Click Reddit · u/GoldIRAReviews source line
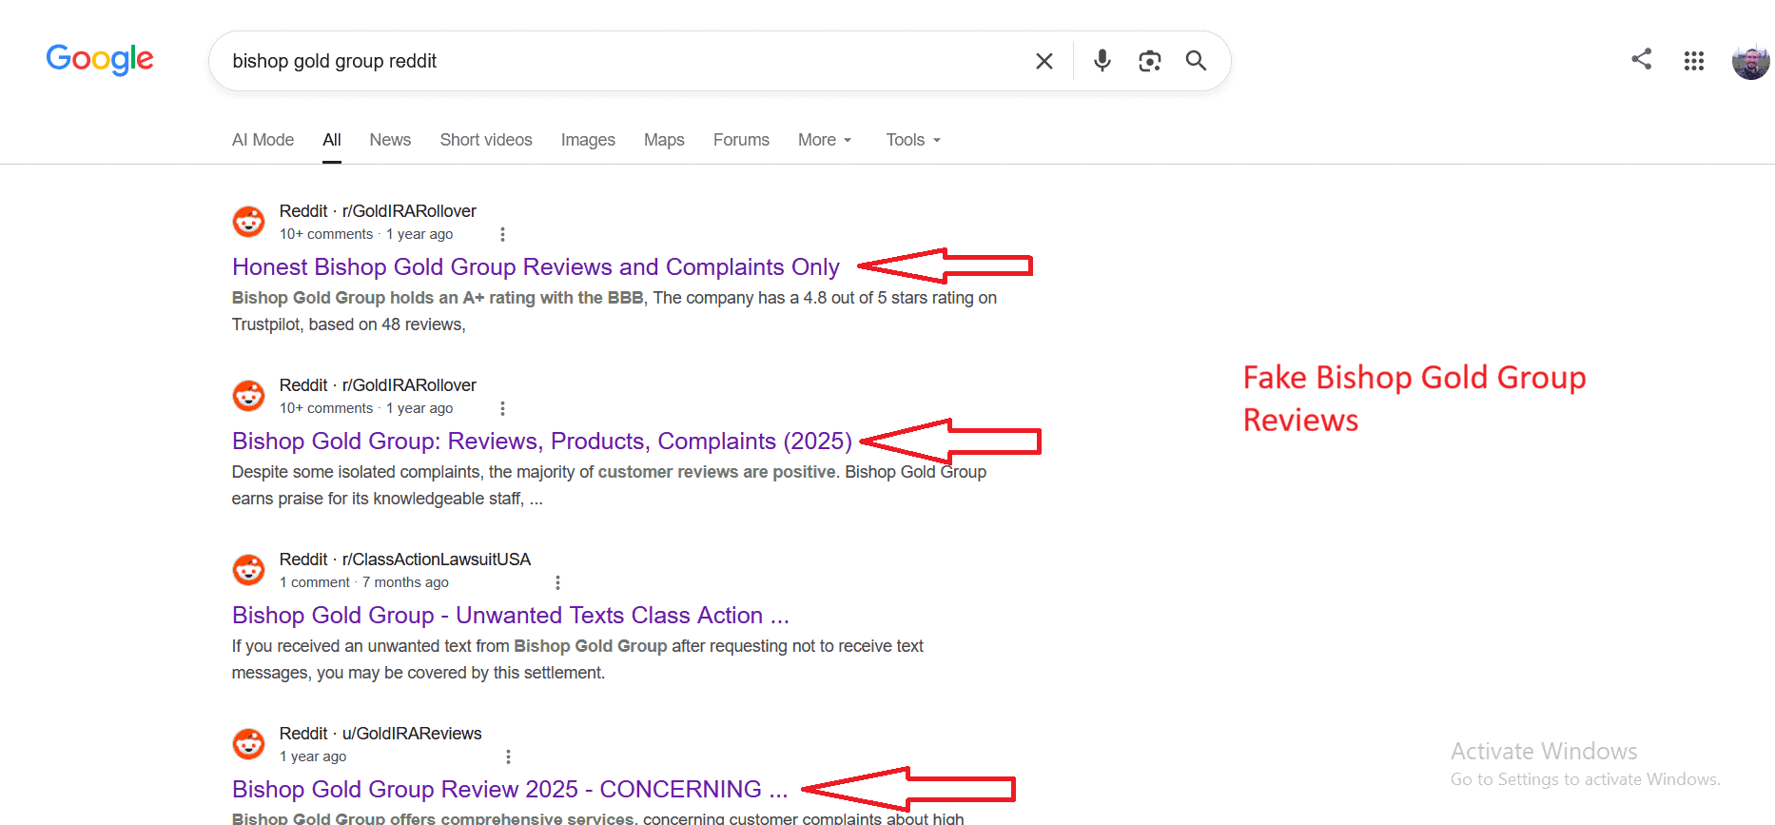This screenshot has height=825, width=1775. [x=380, y=734]
